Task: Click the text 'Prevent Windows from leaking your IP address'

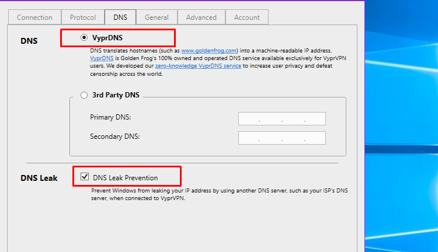Action: tap(151, 191)
